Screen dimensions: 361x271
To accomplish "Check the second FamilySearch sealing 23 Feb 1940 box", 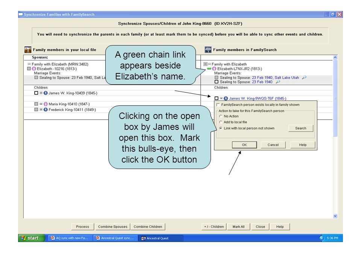I will click(x=217, y=82).
